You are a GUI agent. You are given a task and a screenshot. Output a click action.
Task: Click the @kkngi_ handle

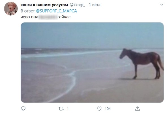77,5
